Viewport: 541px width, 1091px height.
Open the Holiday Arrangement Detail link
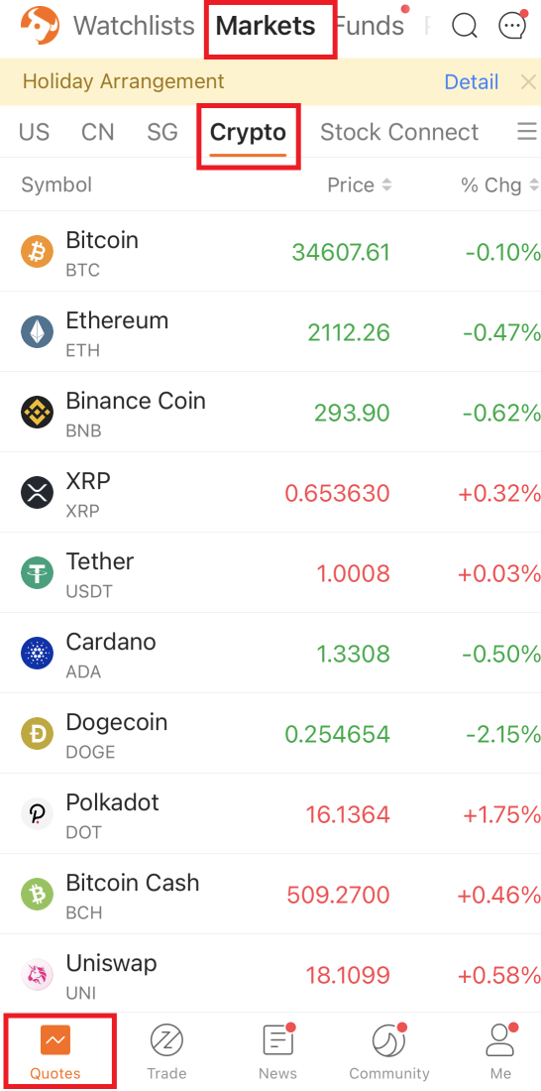click(x=472, y=81)
